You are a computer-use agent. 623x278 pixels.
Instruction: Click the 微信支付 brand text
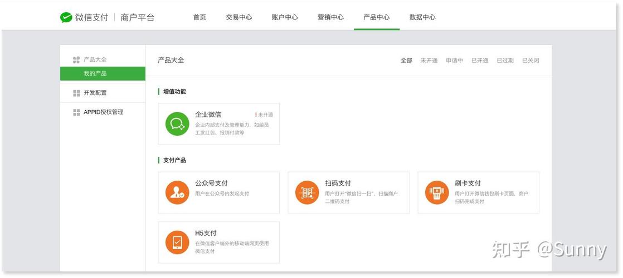coord(91,17)
